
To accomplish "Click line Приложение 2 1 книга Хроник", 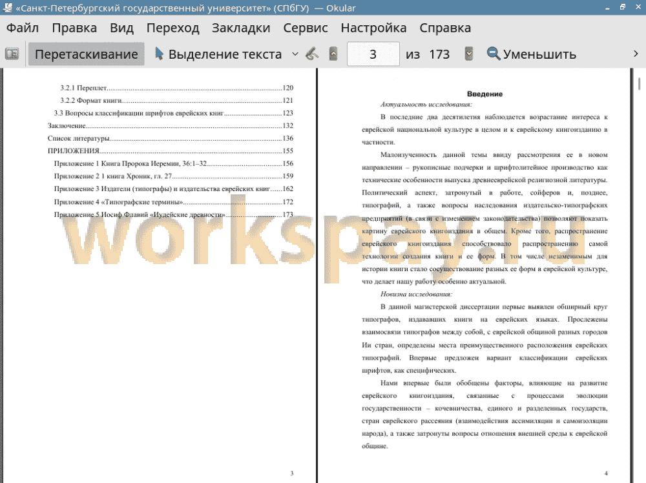I will 173,176.
